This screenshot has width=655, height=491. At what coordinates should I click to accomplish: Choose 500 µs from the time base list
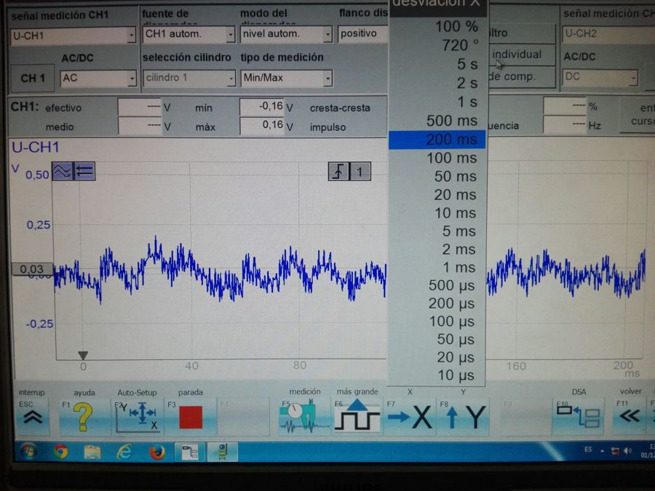click(451, 285)
